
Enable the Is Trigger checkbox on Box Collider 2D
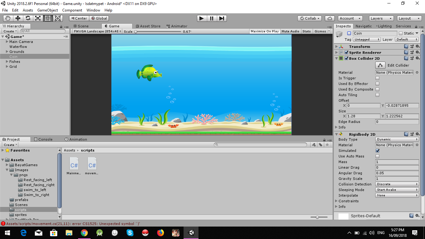[377, 78]
